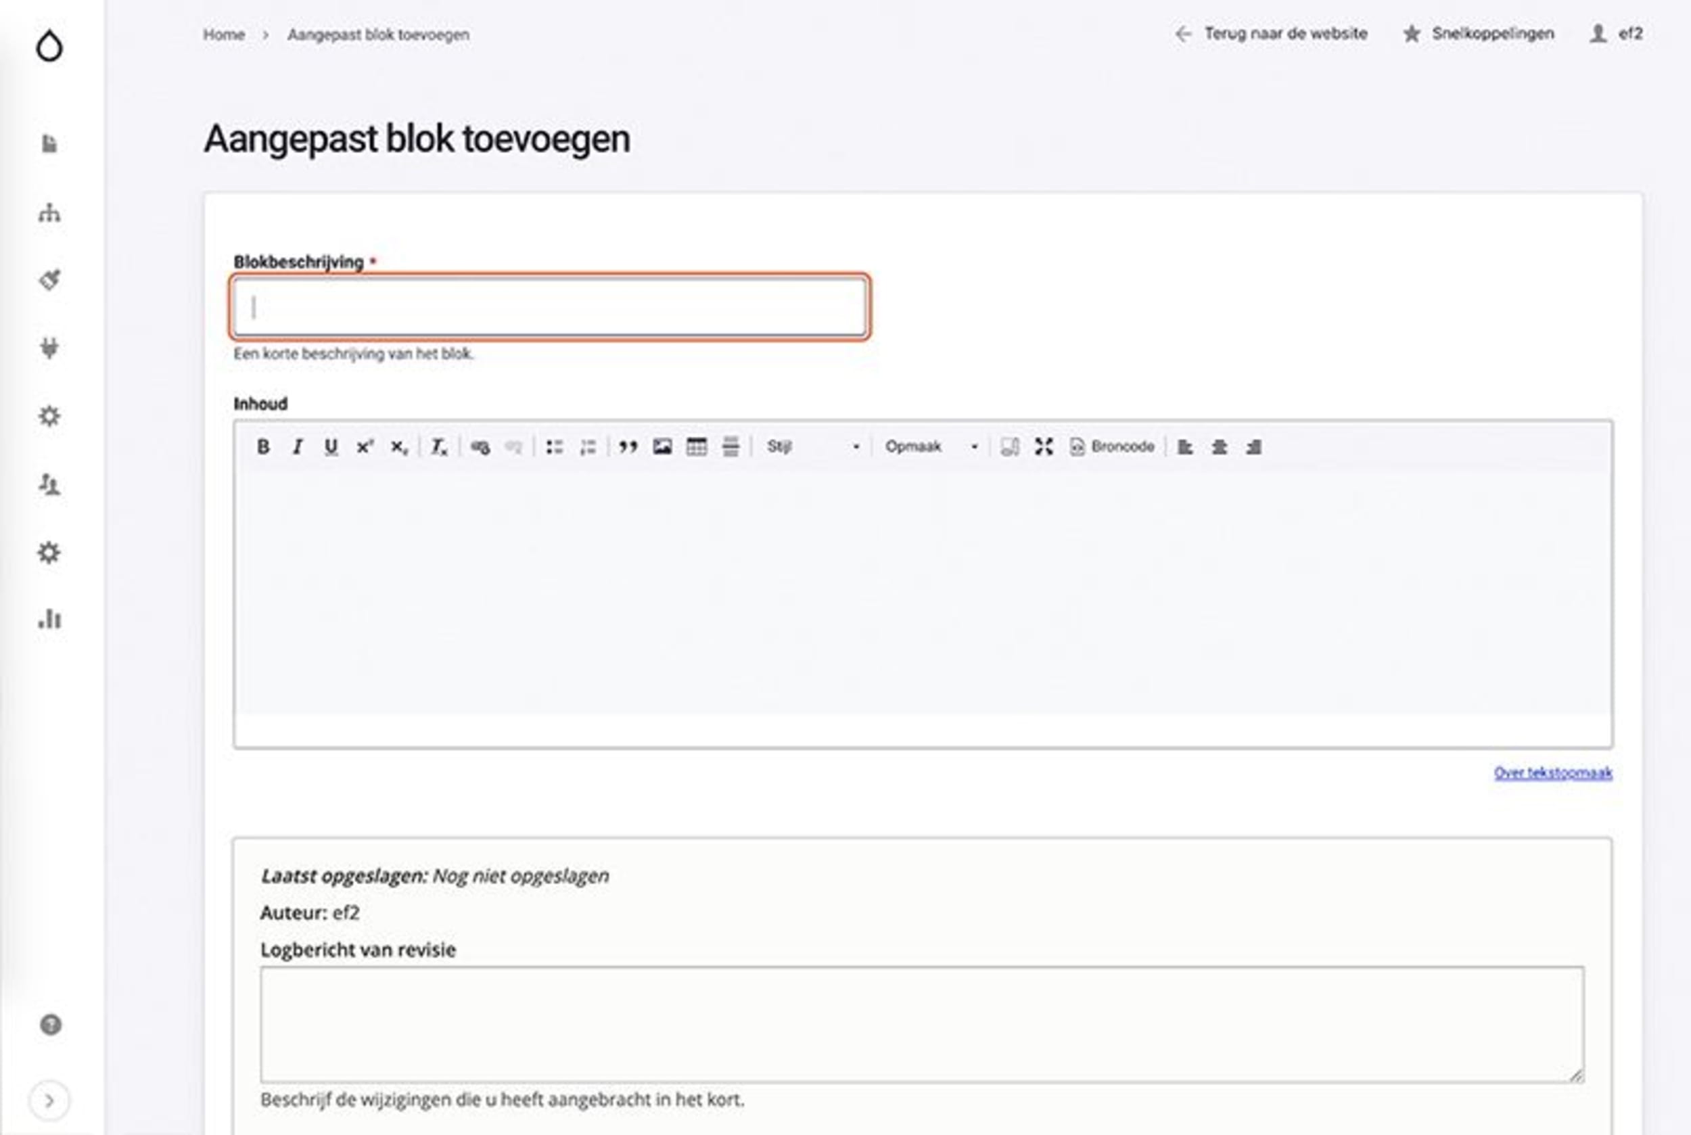Toggle underline formatting in the editor
Image resolution: width=1691 pixels, height=1135 pixels.
coord(331,446)
